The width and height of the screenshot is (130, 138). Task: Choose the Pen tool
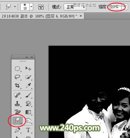click(x=17, y=130)
